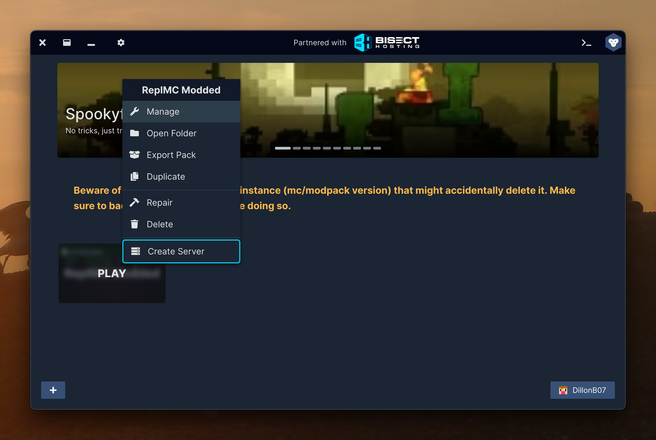Click the Export Pack folder icon
Viewport: 656px width, 440px height.
[135, 154]
